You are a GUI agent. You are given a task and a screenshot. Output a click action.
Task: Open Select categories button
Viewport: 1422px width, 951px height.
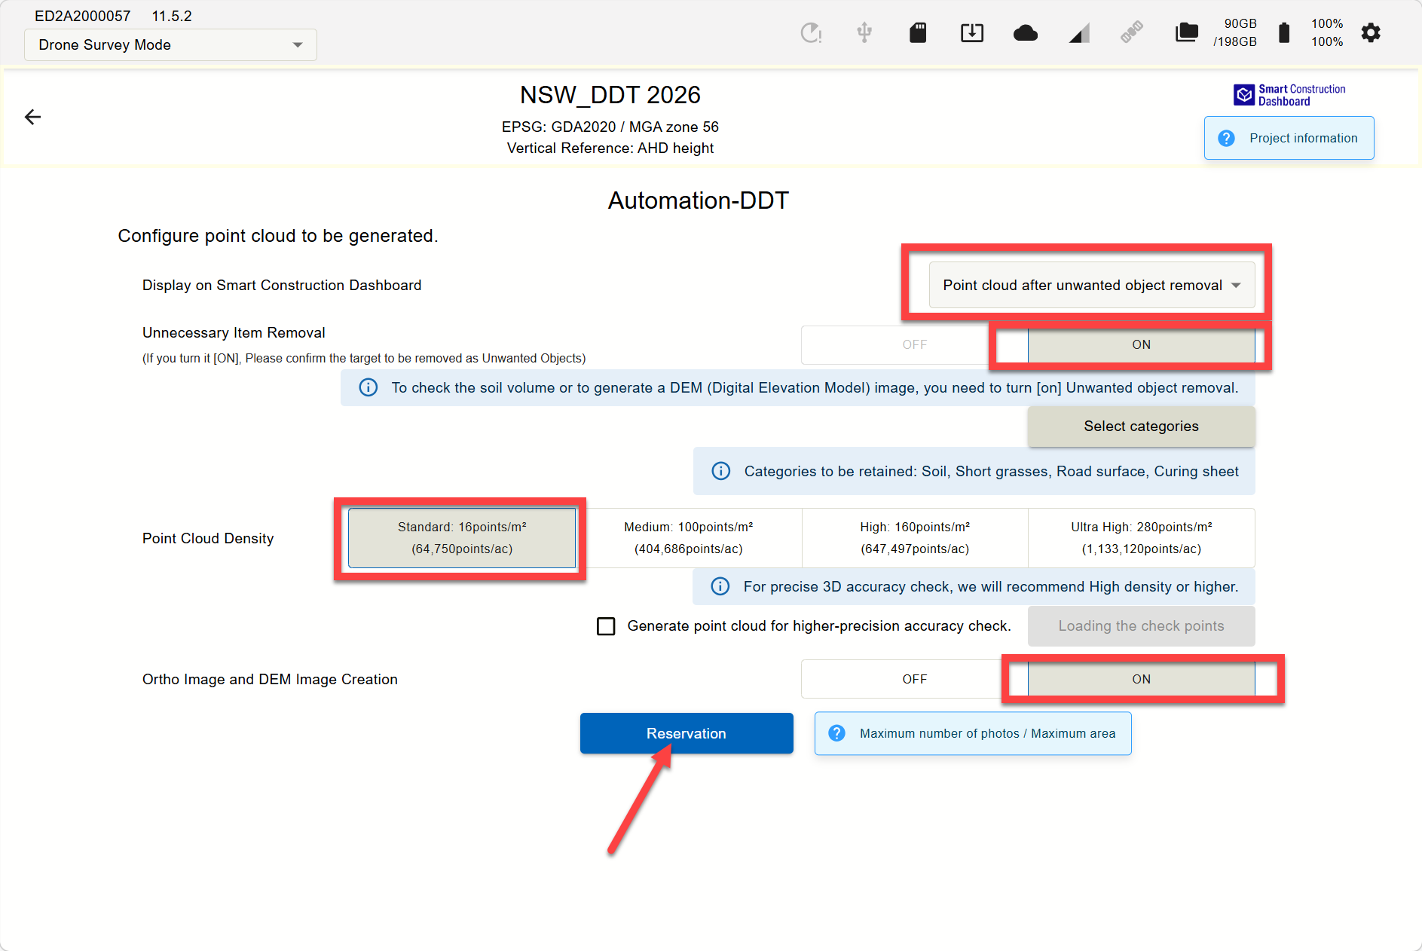1141,427
